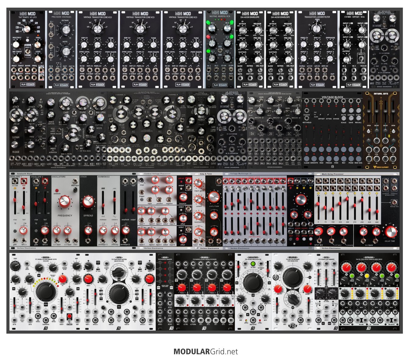Click the resonance knob on Amp & Tone
This screenshot has height=358, width=412.
198,216
